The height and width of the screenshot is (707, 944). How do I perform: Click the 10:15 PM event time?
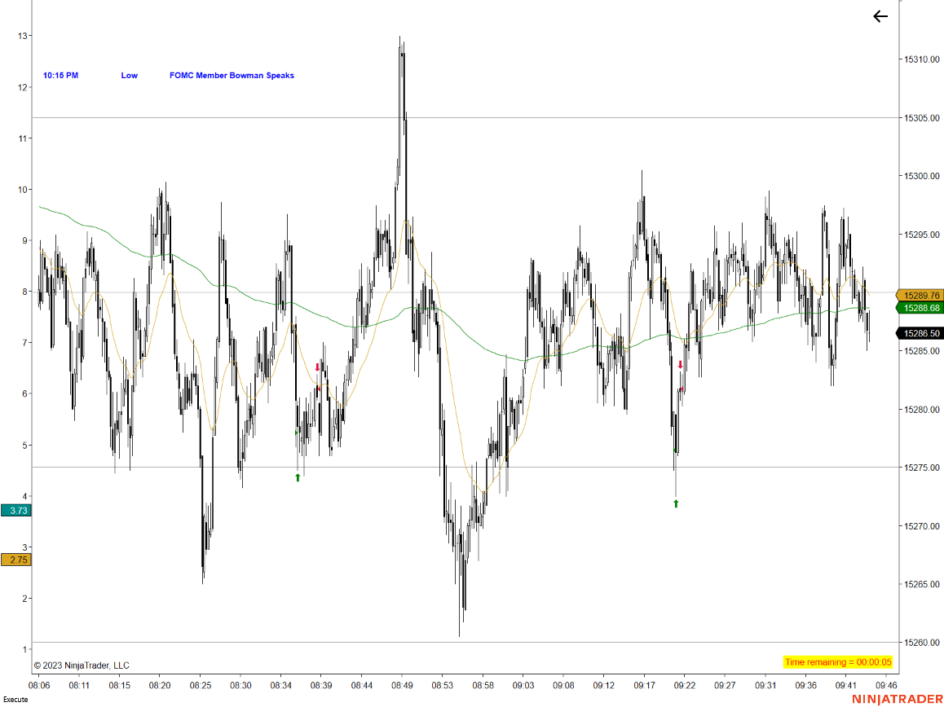[x=60, y=75]
